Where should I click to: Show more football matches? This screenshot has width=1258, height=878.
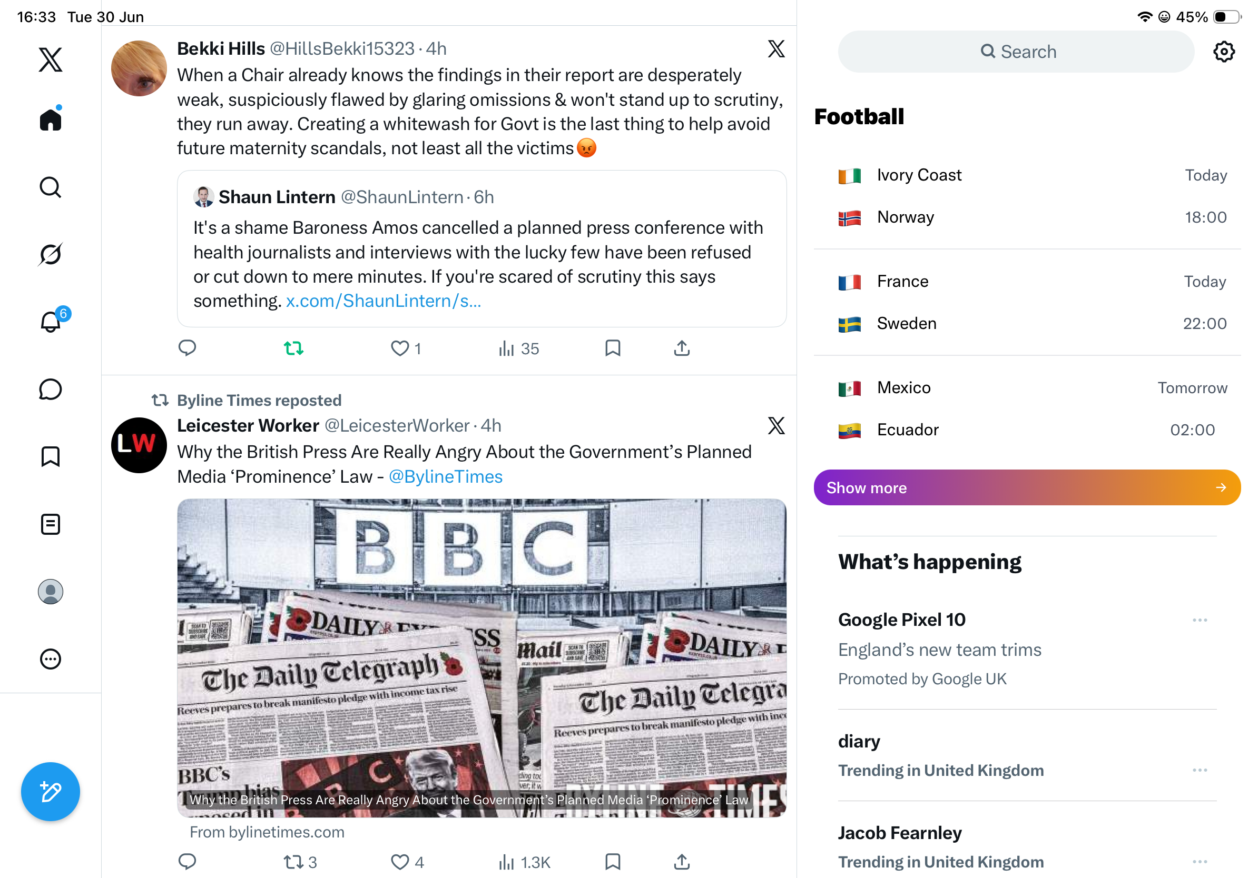pyautogui.click(x=1027, y=487)
